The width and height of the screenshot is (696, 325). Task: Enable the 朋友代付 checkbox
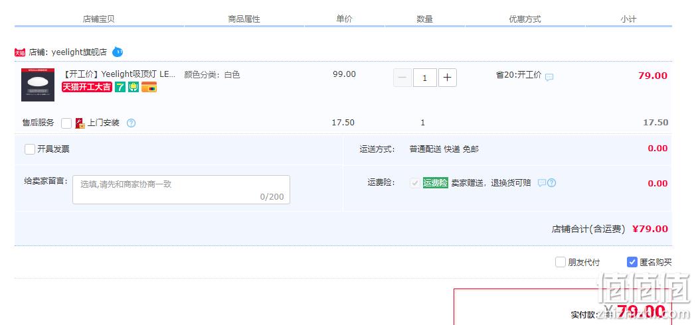560,262
